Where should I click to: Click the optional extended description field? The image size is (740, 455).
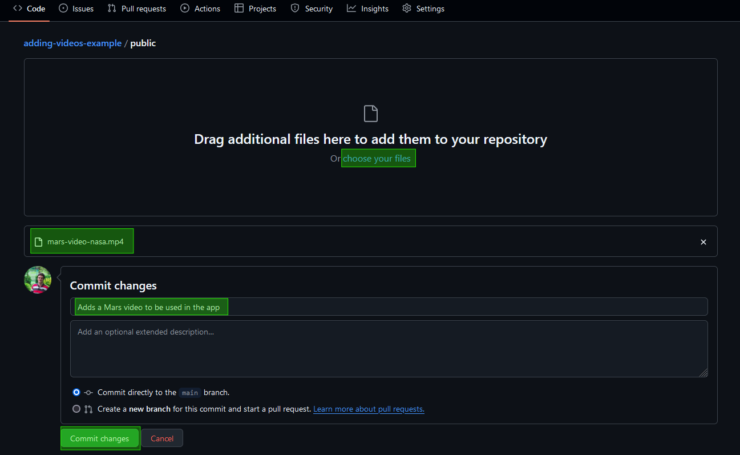coord(389,348)
